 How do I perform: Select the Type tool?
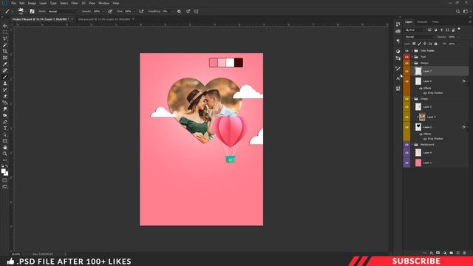[x=5, y=128]
